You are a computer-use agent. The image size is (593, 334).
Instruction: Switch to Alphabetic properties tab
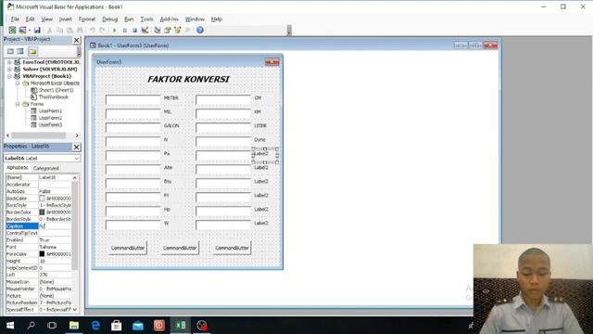(x=18, y=168)
